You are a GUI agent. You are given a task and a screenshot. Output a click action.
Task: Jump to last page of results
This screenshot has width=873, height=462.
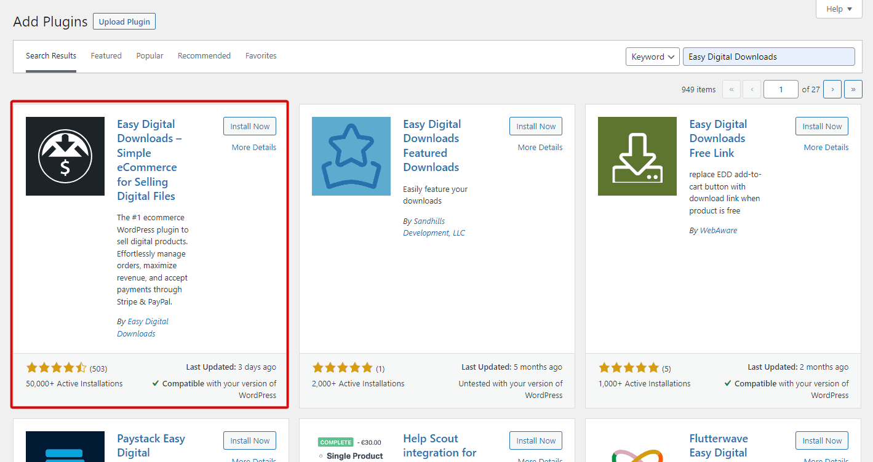click(x=853, y=89)
